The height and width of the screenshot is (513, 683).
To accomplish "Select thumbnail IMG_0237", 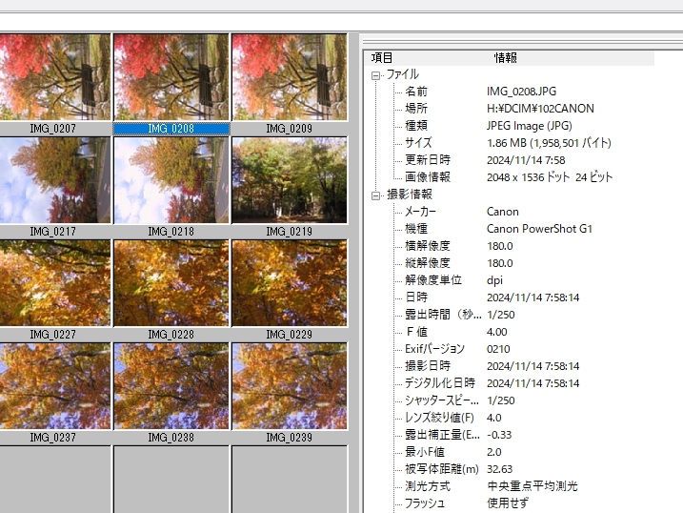I will pos(54,386).
